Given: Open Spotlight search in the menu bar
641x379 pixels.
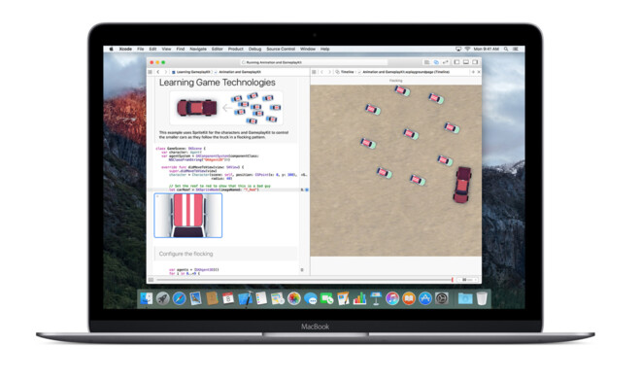Looking at the screenshot, I should point(506,49).
